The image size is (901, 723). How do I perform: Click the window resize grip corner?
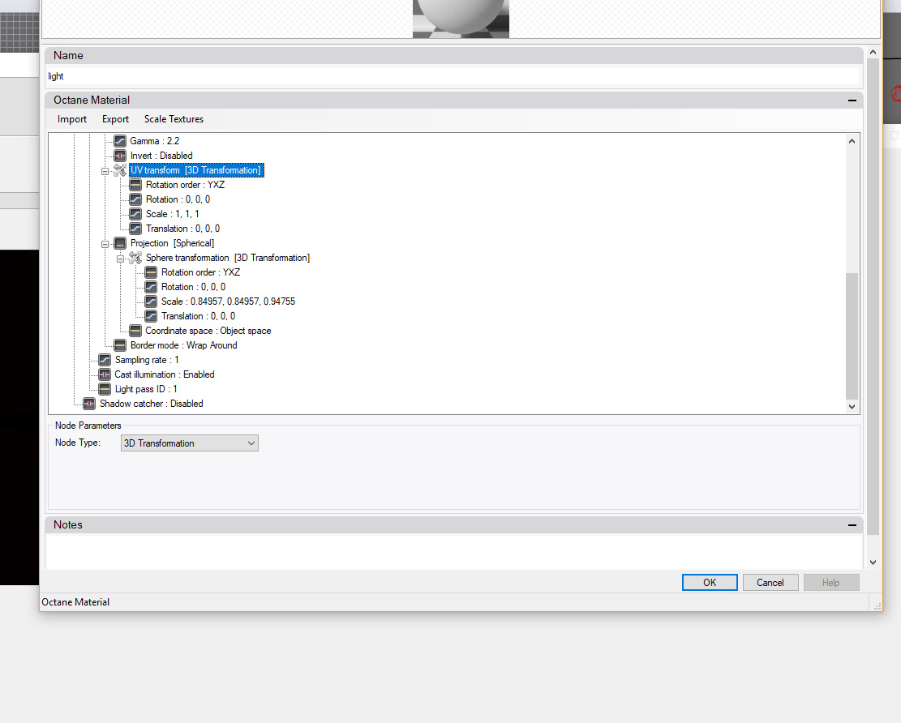tap(877, 605)
